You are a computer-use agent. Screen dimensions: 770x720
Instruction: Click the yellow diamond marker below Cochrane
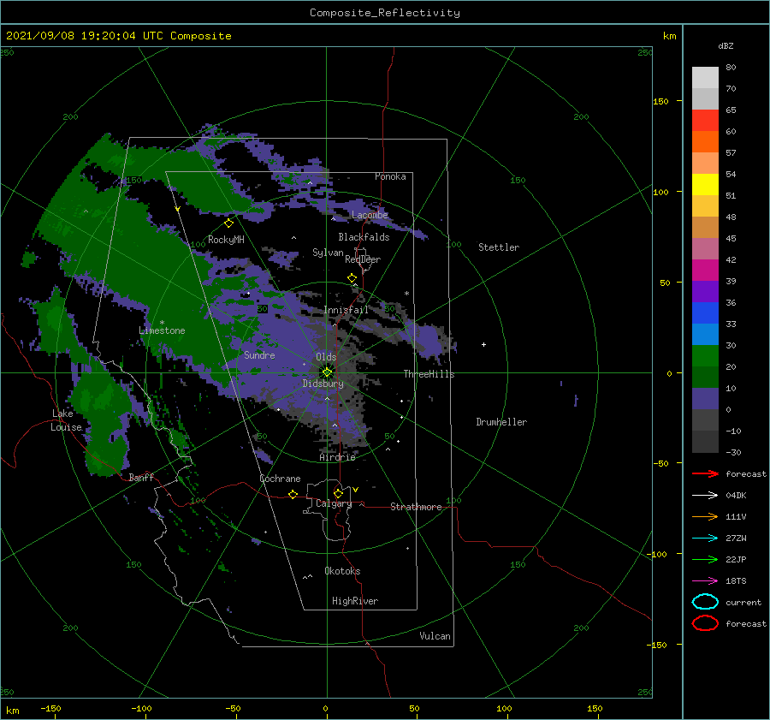point(293,494)
